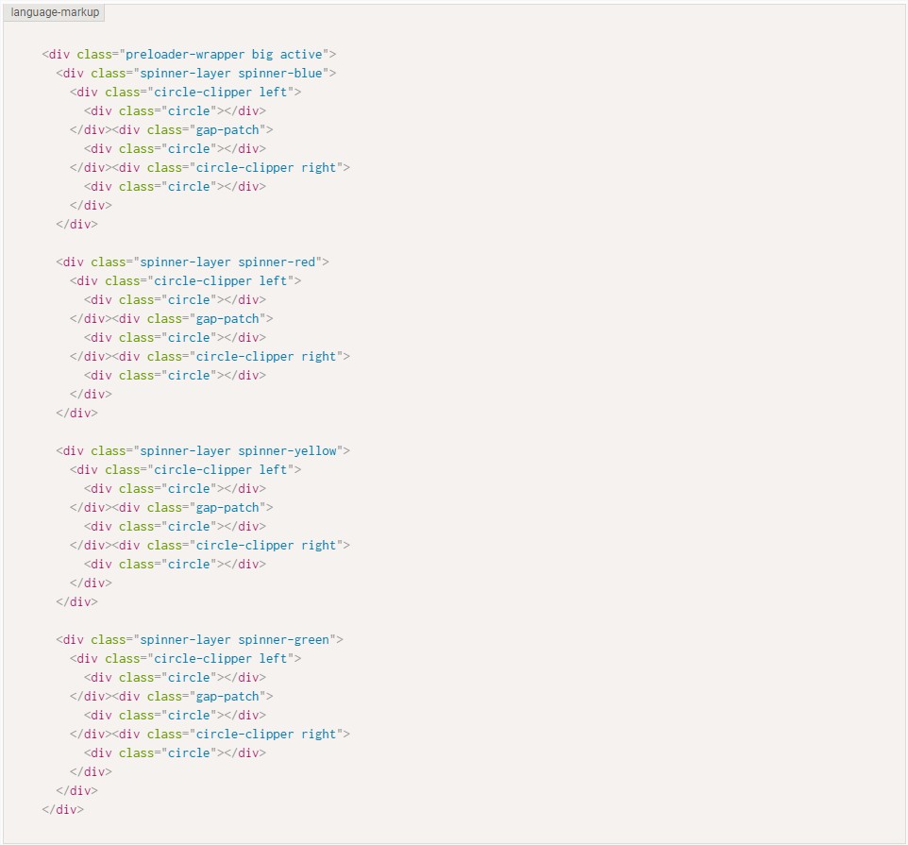Click "gap-patch" inside the spinner-yellow block
This screenshot has width=908, height=845.
point(227,508)
